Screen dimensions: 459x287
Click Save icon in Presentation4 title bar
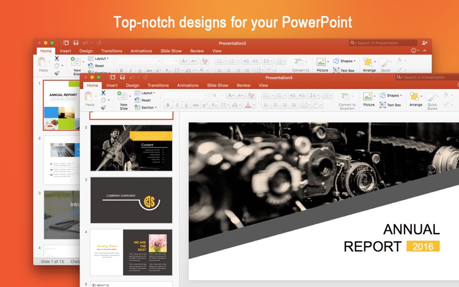(122, 77)
